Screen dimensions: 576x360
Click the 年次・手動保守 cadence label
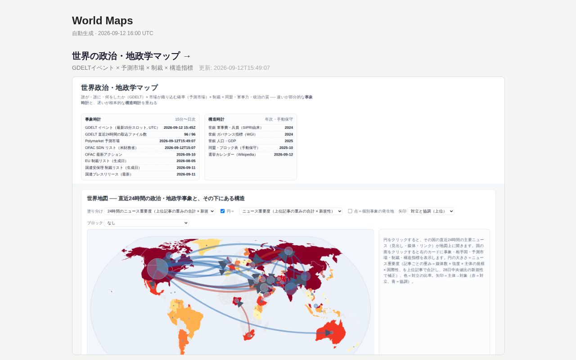[x=279, y=119]
